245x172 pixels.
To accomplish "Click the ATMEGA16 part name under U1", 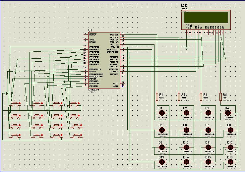I will [x=93, y=90].
